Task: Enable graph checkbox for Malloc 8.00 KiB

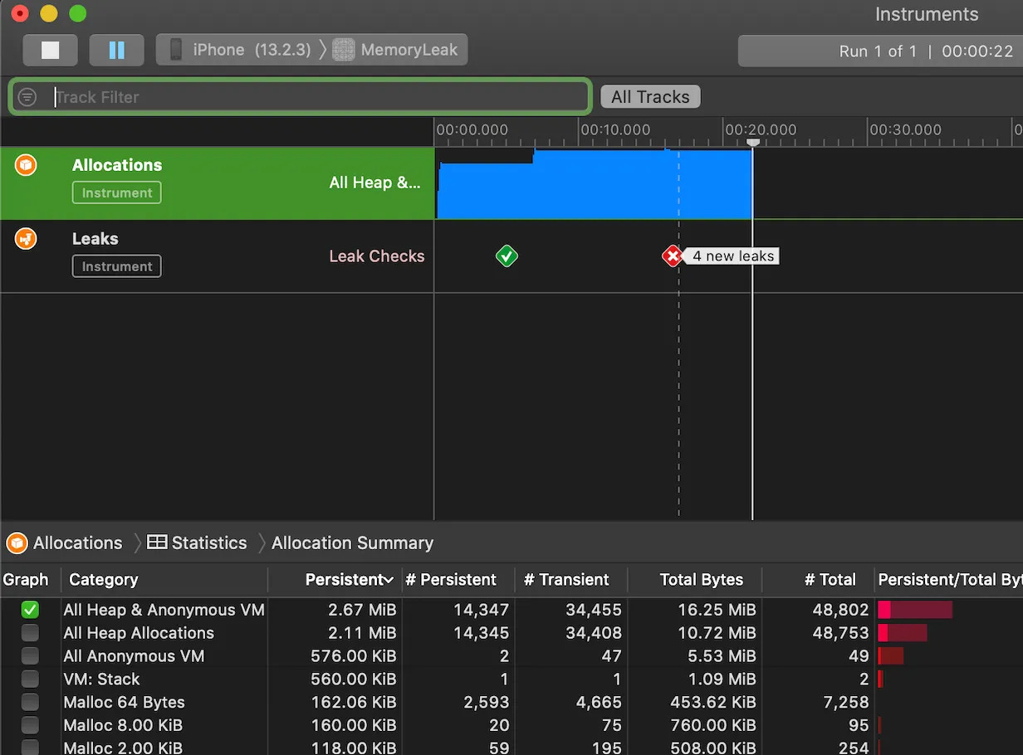Action: pyautogui.click(x=30, y=725)
